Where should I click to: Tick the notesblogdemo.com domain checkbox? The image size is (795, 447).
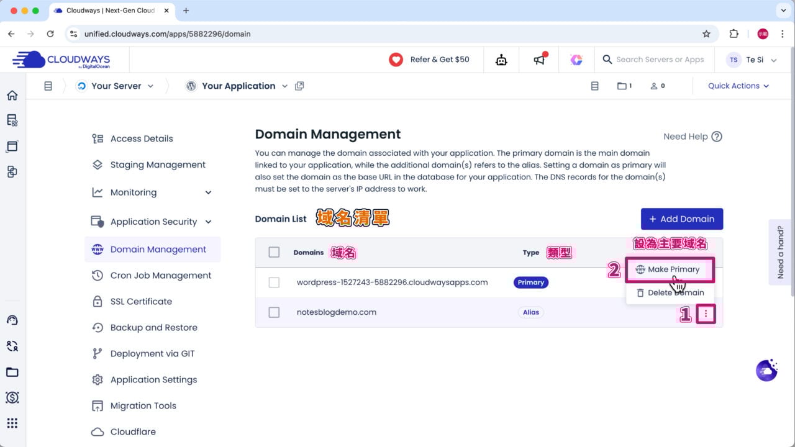274,312
